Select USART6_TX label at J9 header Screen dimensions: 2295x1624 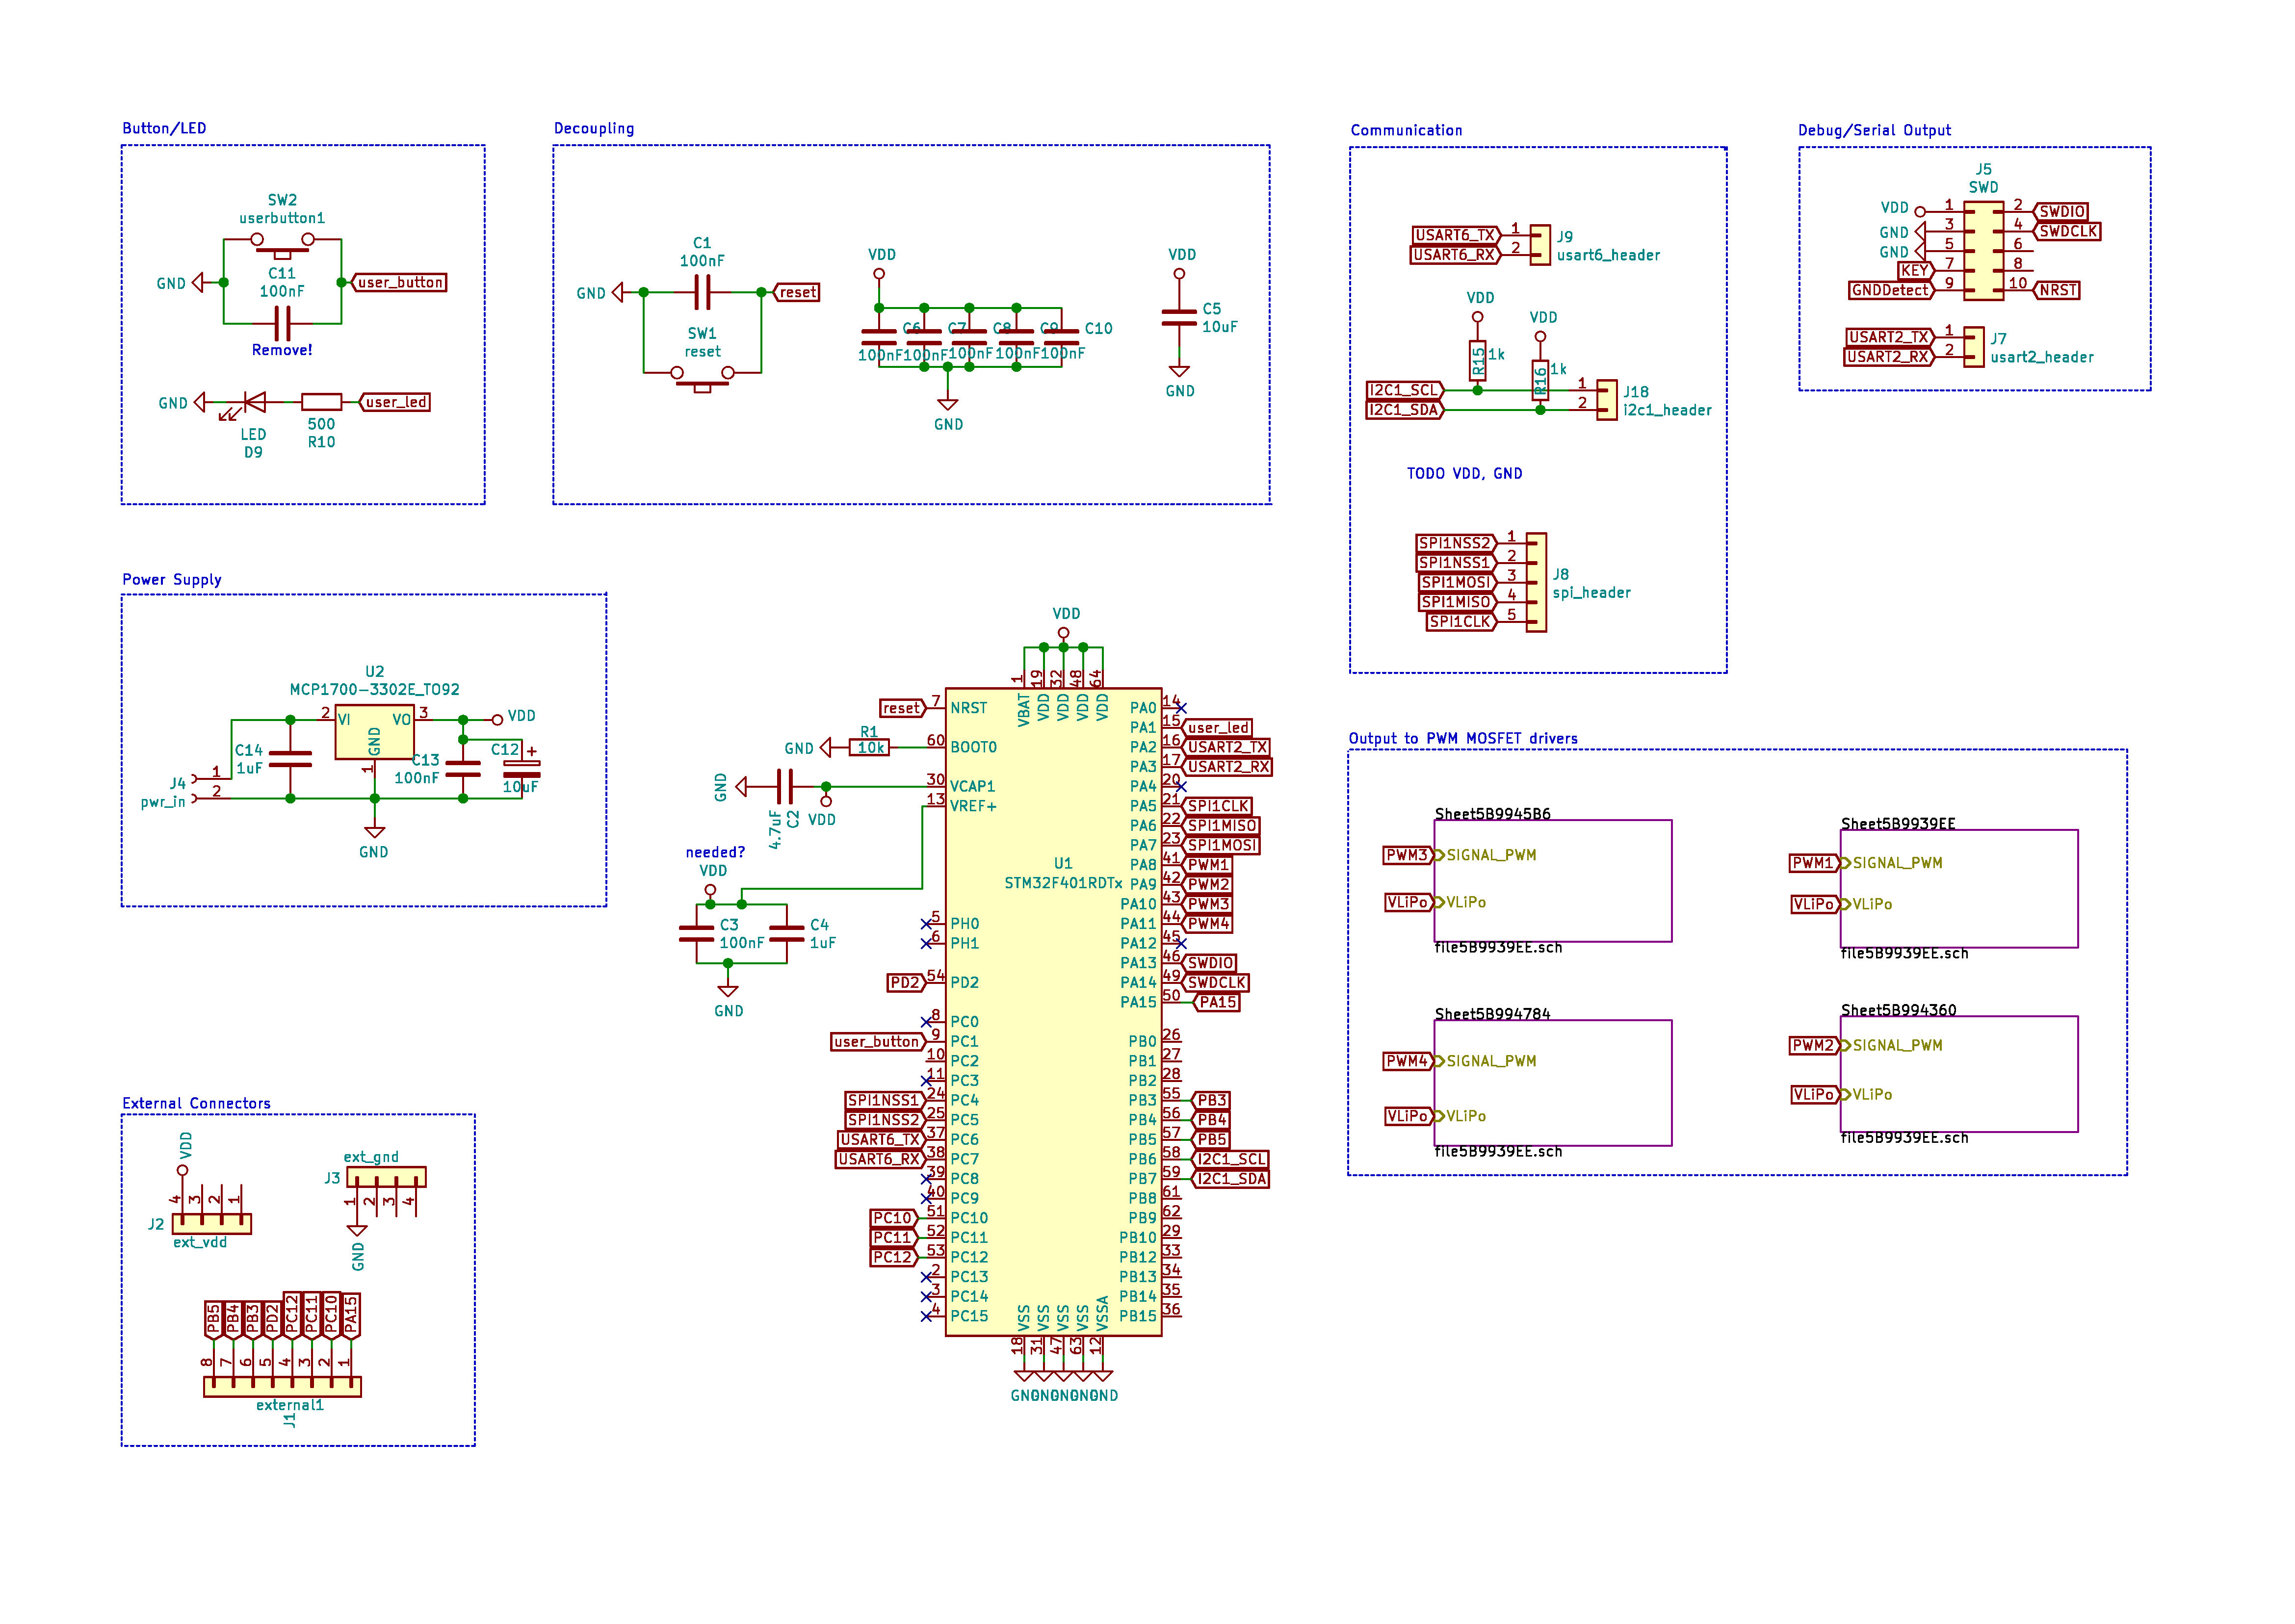coord(1456,235)
